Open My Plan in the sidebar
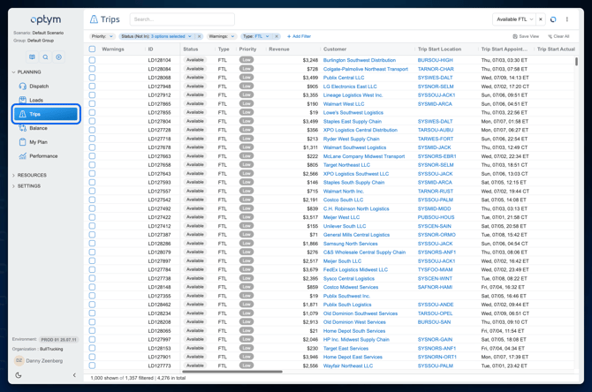 (x=46, y=142)
